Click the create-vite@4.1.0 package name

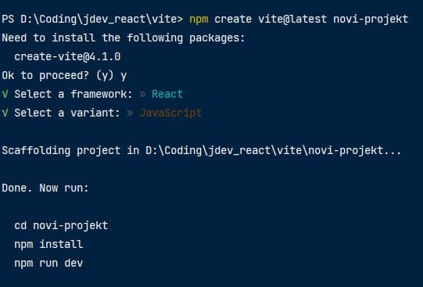[x=67, y=56]
